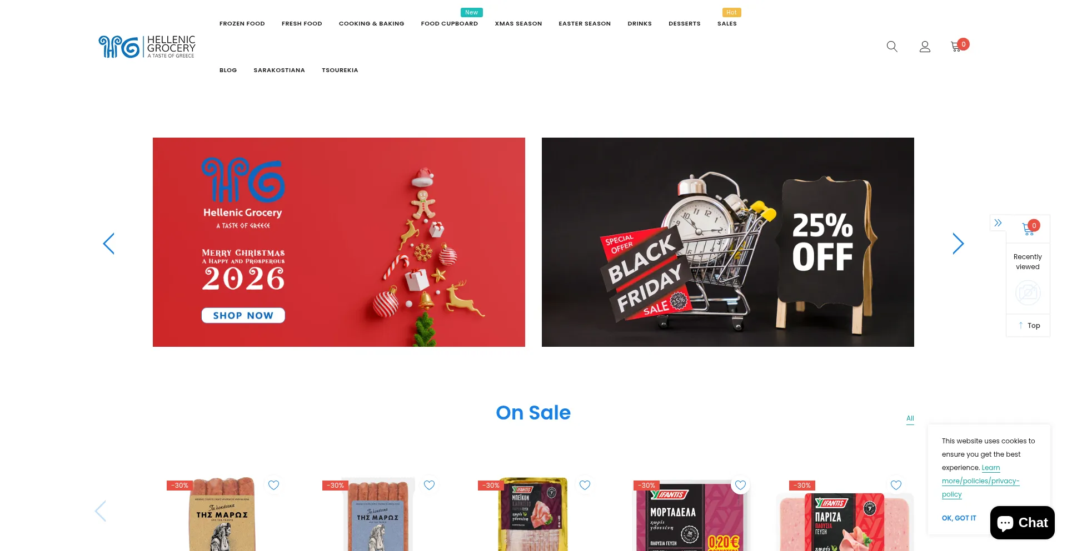Accept cookies with OK, GOT IT
Screen dimensions: 1067x551
pyautogui.click(x=959, y=518)
